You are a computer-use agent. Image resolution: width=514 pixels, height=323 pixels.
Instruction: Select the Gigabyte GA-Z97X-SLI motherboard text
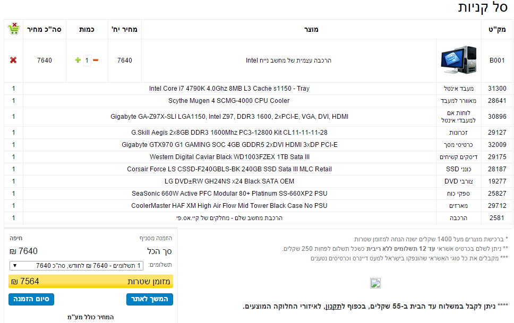pos(229,117)
